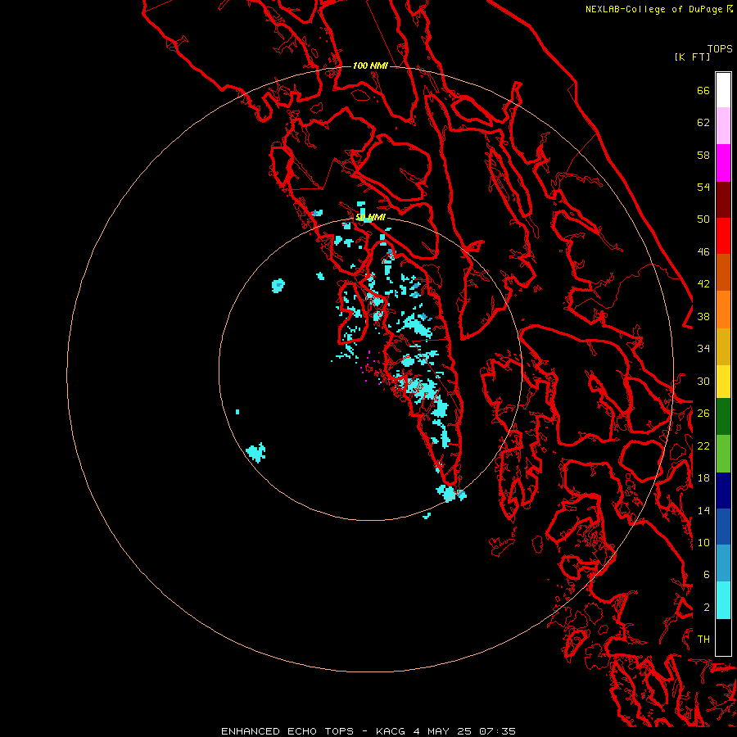Click the 6 scale label

[707, 575]
